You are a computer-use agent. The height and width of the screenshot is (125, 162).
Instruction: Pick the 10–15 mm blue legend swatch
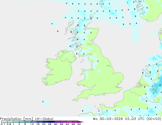click(34, 122)
